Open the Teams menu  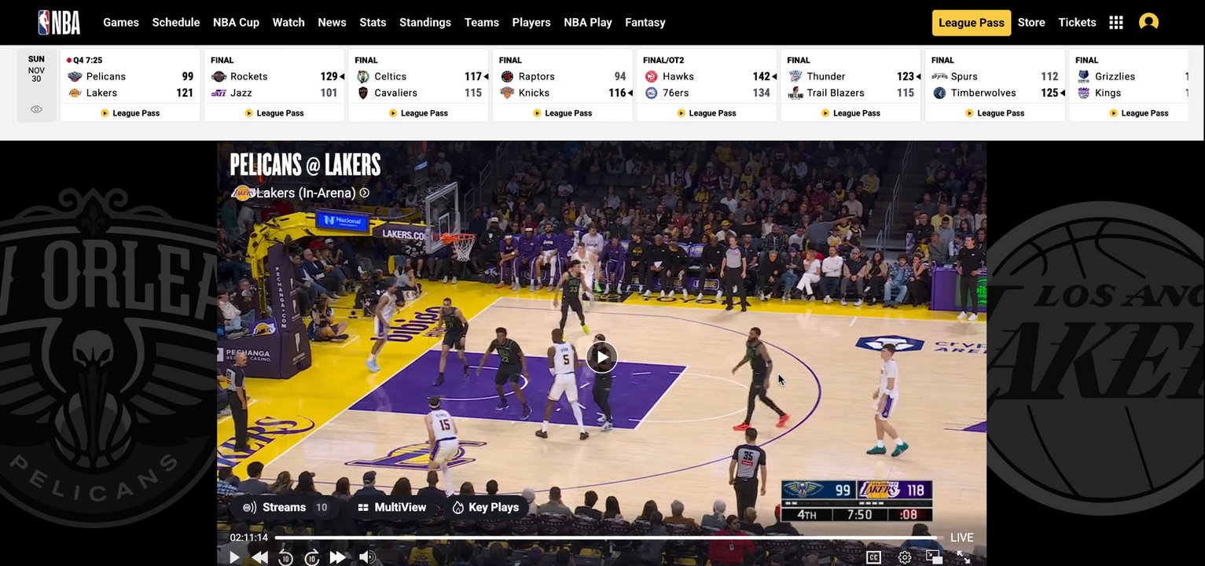[482, 23]
